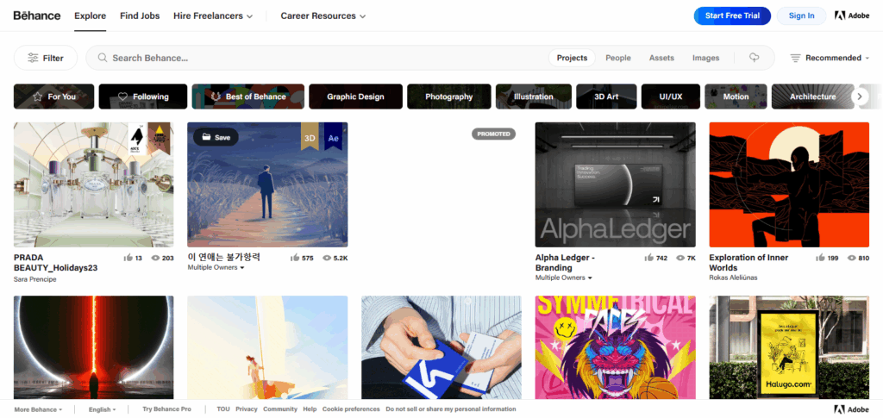Expand Multiple Owners under Alpha Ledger - Branding
The image size is (883, 418).
[564, 278]
